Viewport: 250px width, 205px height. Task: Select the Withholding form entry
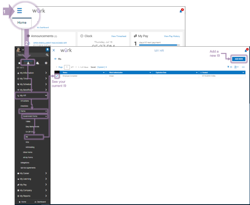[x=30, y=147]
